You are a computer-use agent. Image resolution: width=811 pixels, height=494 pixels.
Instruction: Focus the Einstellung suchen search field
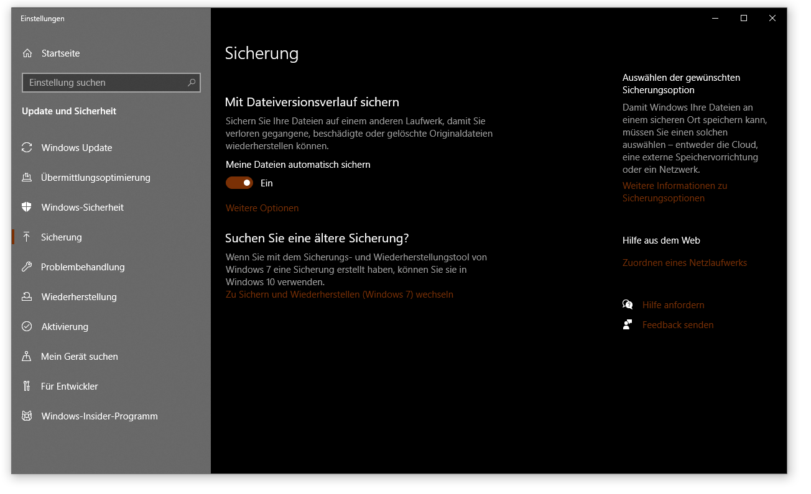[x=111, y=82]
